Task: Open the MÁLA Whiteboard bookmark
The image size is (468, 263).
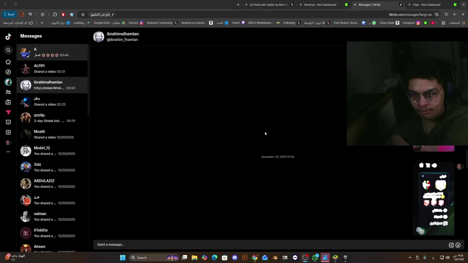Action: (264, 23)
